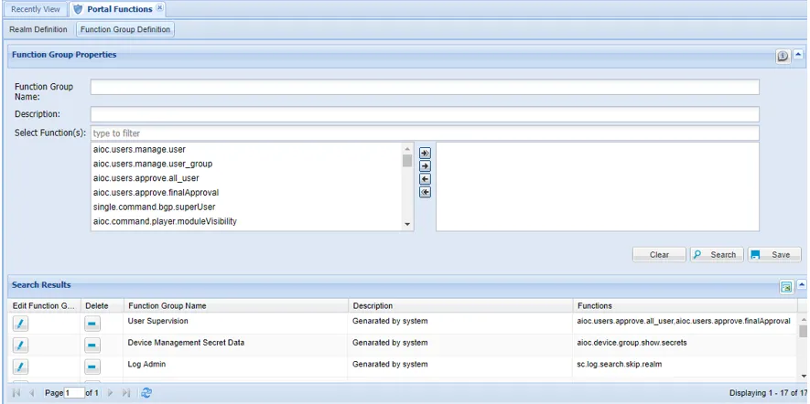Collapse the Function Group Properties panel

coord(798,54)
